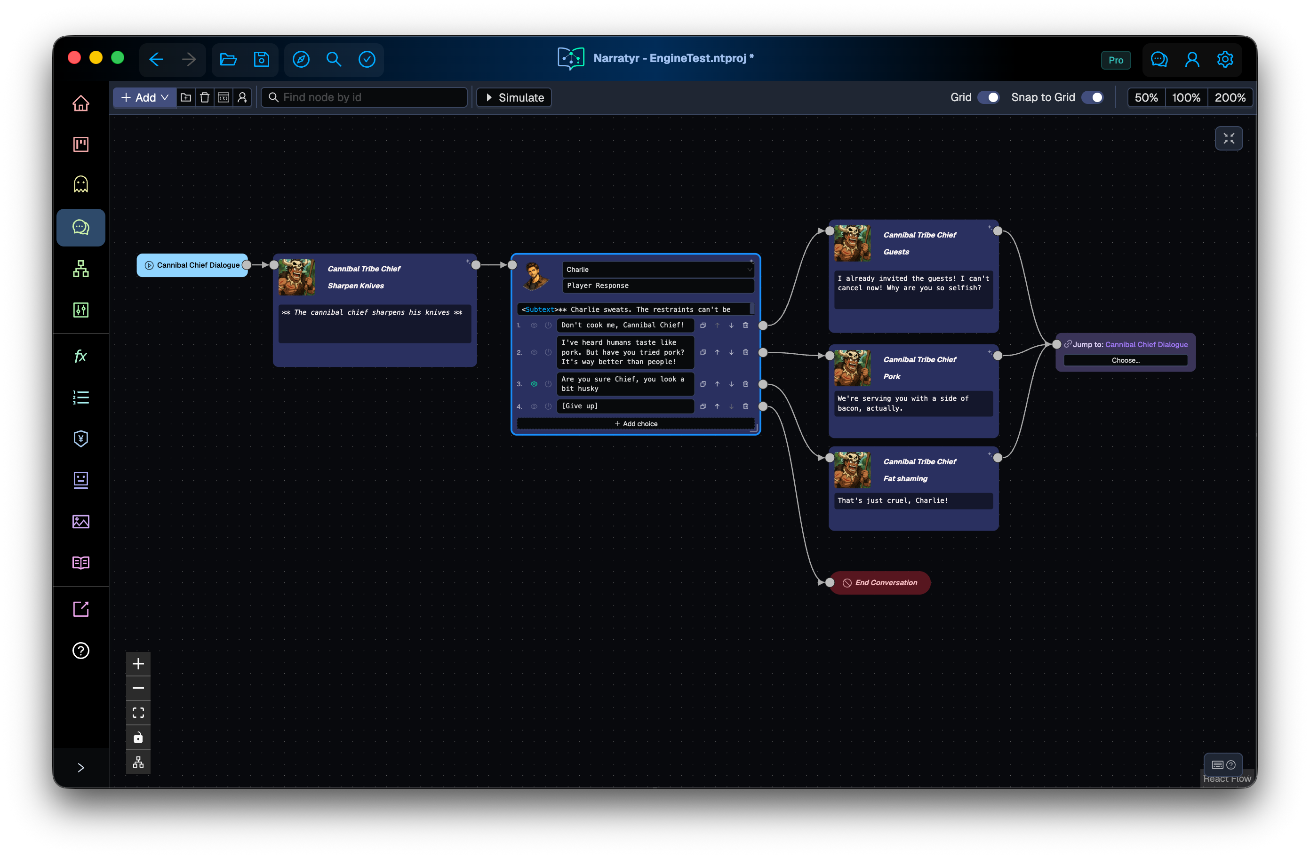Set zoom to 200%
This screenshot has width=1310, height=858.
(1230, 97)
